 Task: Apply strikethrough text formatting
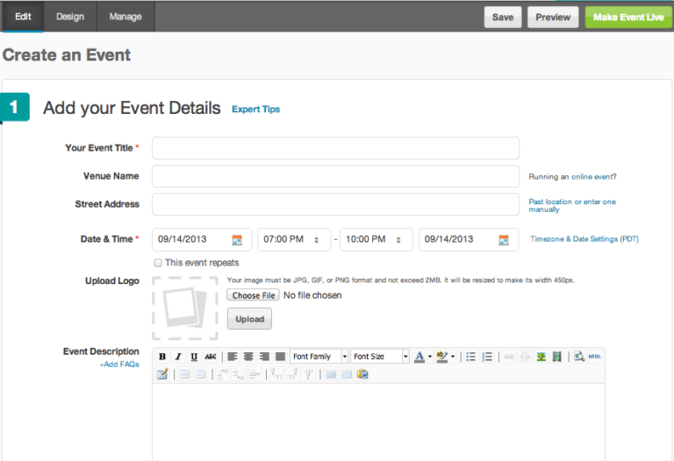211,357
